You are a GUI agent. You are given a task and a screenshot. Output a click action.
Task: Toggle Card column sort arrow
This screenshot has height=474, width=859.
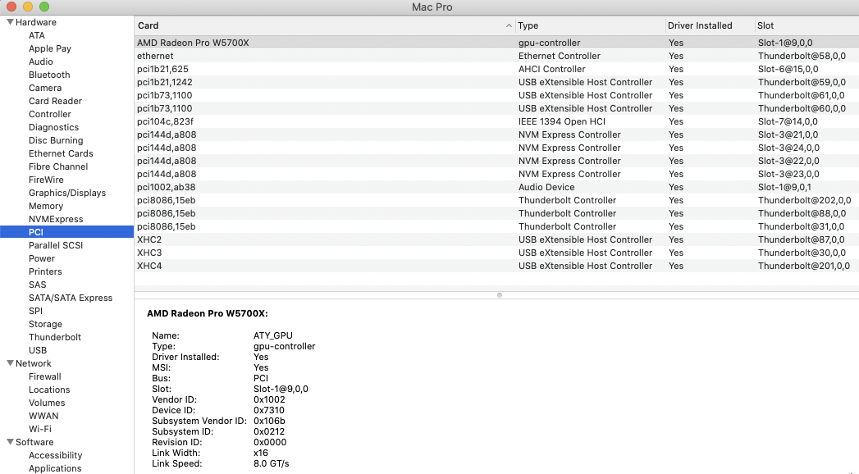click(x=509, y=25)
